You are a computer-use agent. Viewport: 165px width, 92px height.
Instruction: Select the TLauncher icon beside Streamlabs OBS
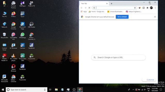click(x=31, y=57)
